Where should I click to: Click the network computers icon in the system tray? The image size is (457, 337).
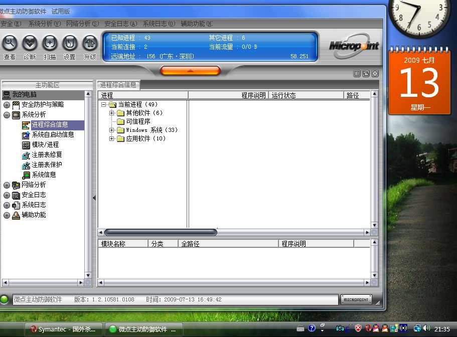click(x=417, y=328)
